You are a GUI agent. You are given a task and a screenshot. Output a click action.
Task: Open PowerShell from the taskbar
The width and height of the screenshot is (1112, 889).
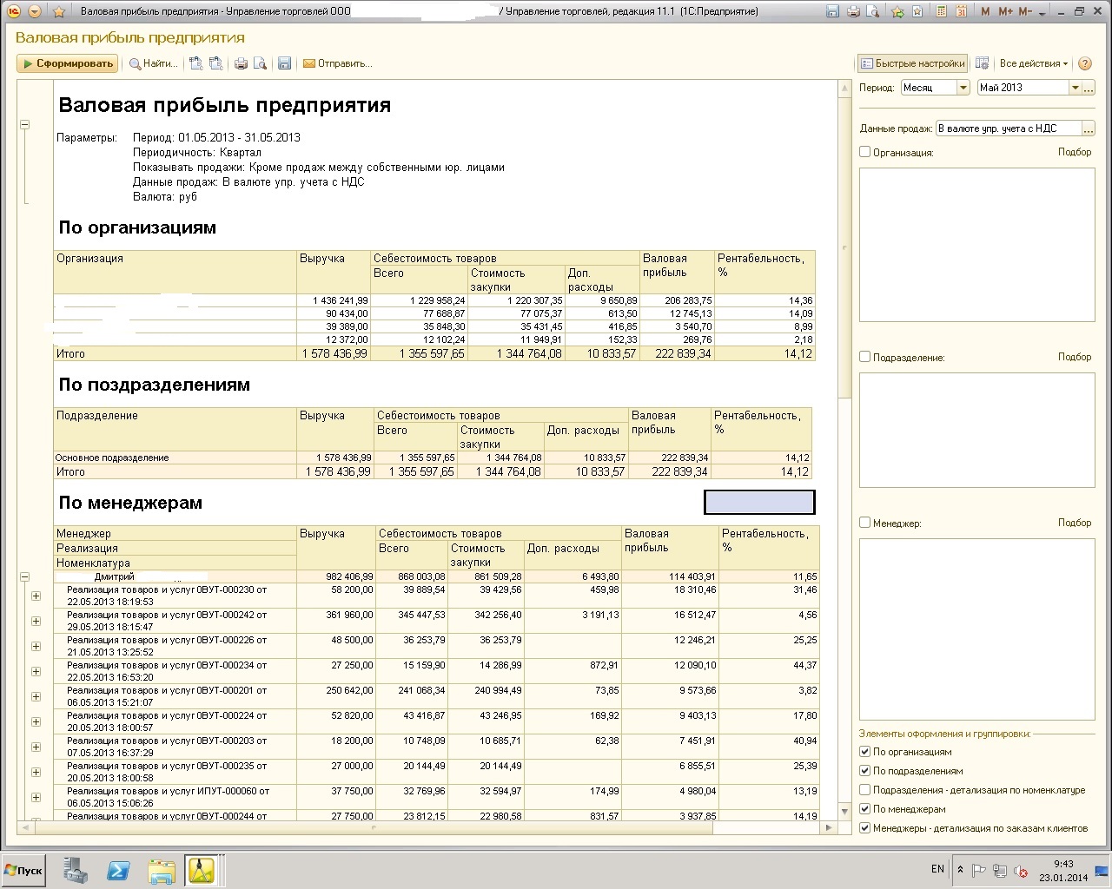tap(119, 870)
